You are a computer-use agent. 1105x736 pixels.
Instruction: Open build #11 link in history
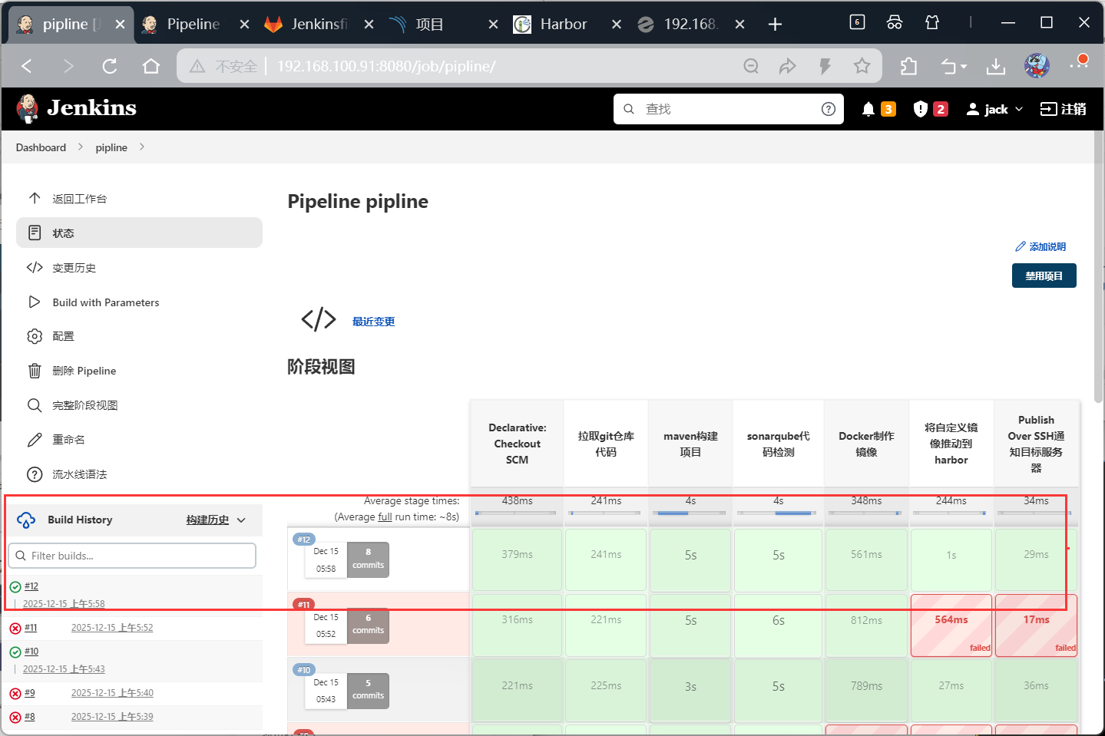tap(31, 628)
